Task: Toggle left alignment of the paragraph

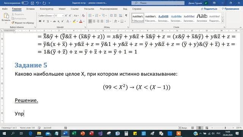Action: [x=90, y=21]
